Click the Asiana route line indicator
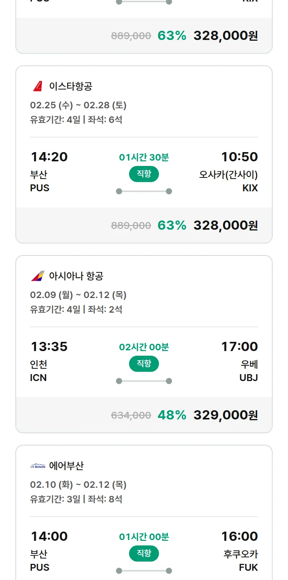Image resolution: width=288 pixels, height=580 pixels. click(144, 381)
